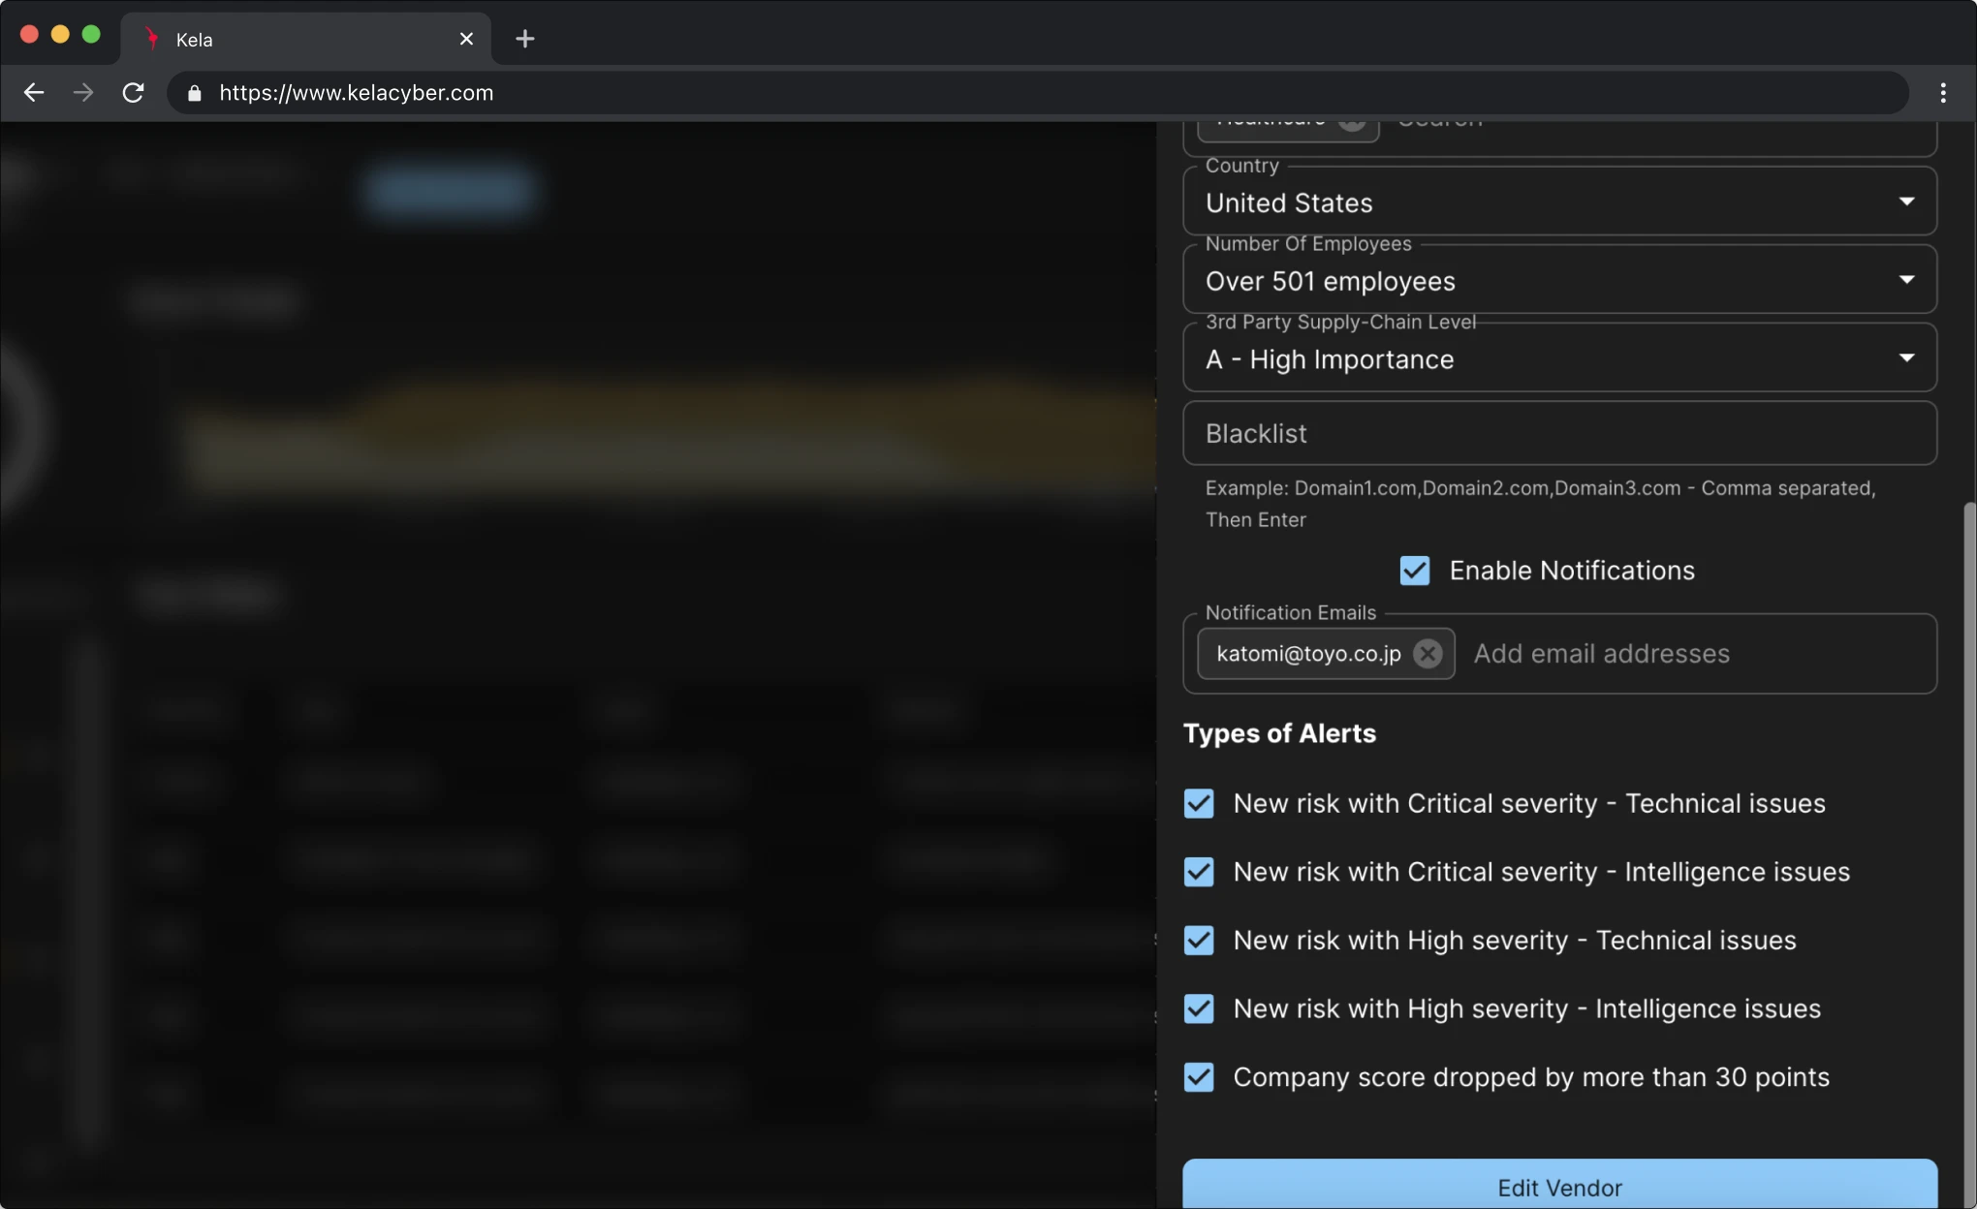Go back using the browser back arrow
The width and height of the screenshot is (1977, 1209).
click(x=34, y=93)
